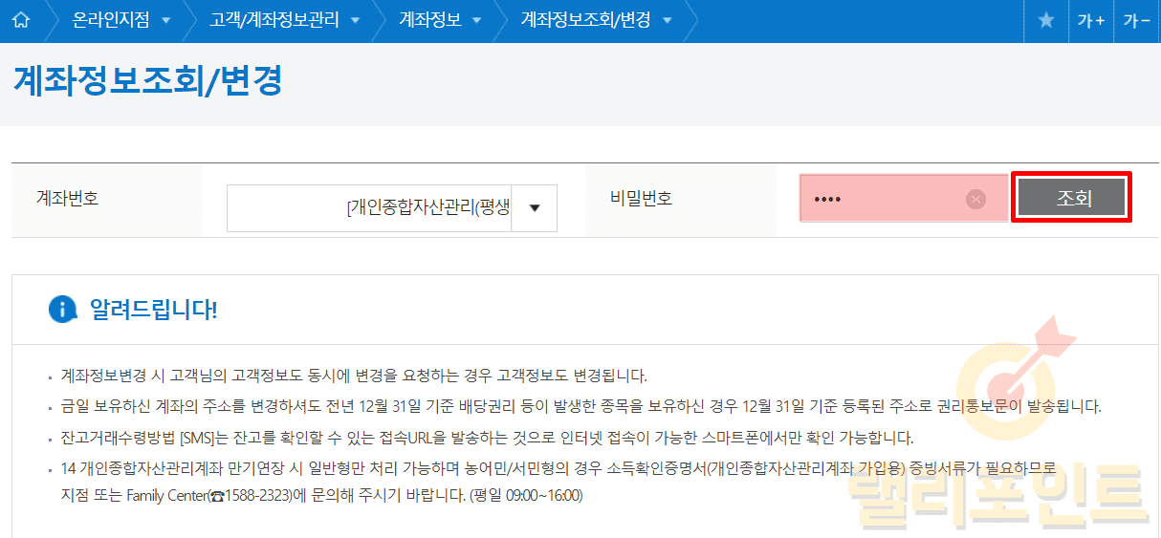The height and width of the screenshot is (538, 1161).
Task: Expand the arrow next to 온라인지점
Action: pos(166,21)
